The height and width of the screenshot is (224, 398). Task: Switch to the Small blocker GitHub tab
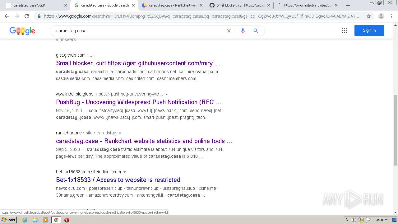[x=240, y=5]
